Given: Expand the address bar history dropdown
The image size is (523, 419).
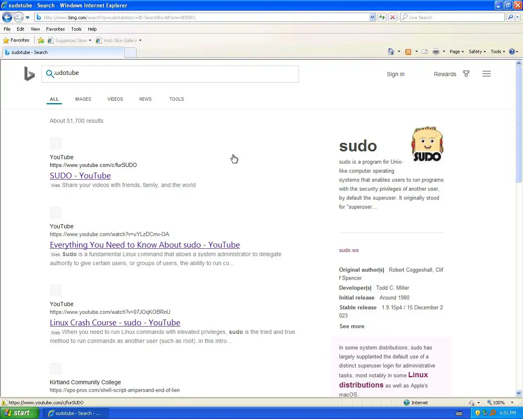Looking at the screenshot, I should click(x=372, y=18).
